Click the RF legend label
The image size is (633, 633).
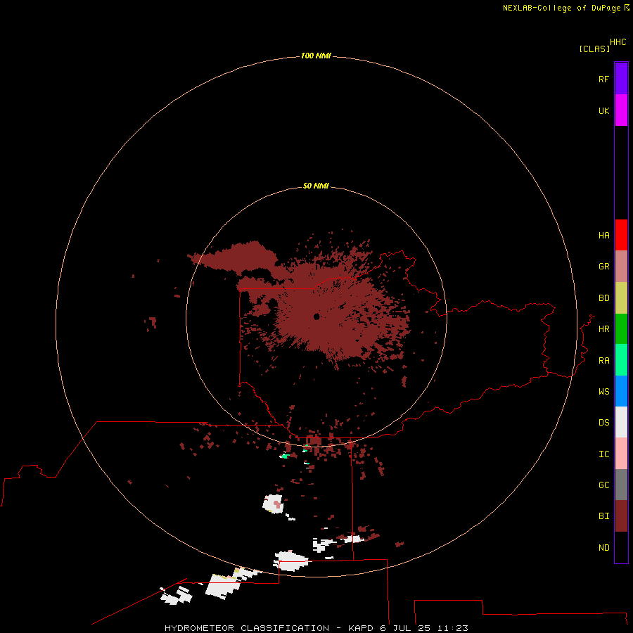pos(603,79)
